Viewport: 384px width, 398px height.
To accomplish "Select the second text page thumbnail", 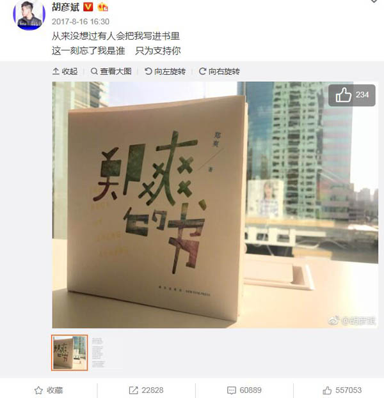I will point(106,353).
